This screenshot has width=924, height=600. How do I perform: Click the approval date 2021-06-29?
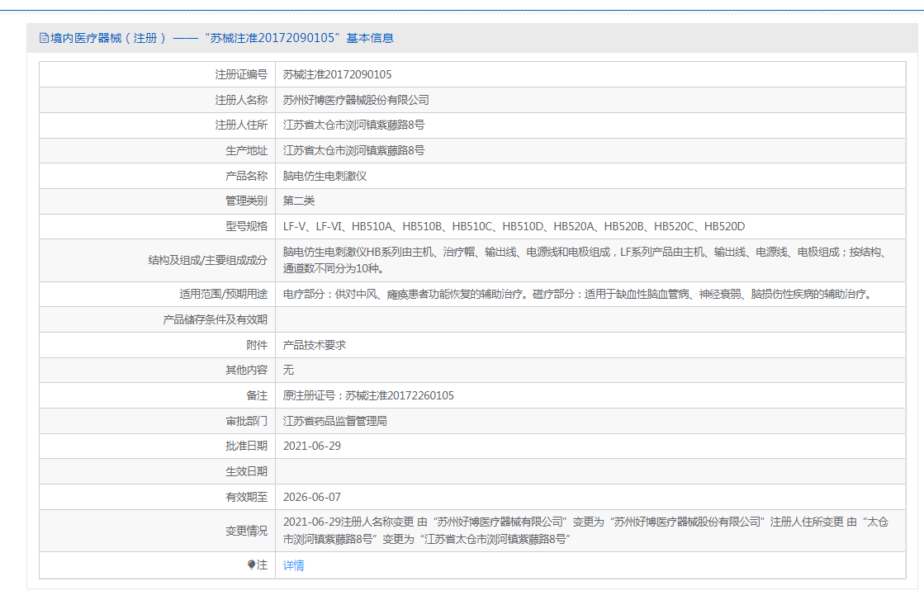click(311, 446)
